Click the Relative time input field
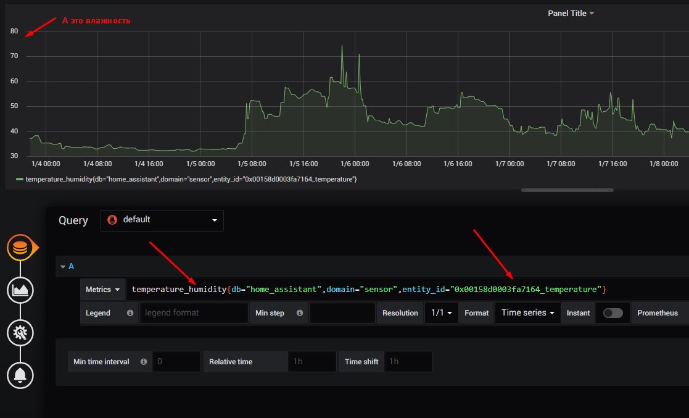Screen dimensions: 689x418 pos(312,362)
